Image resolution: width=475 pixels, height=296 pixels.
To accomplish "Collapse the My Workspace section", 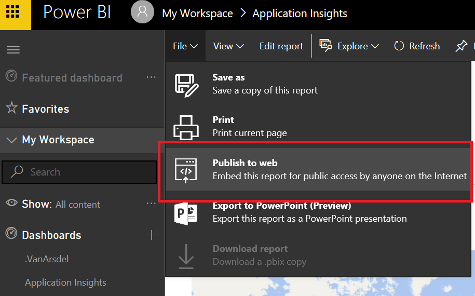I will [11, 140].
